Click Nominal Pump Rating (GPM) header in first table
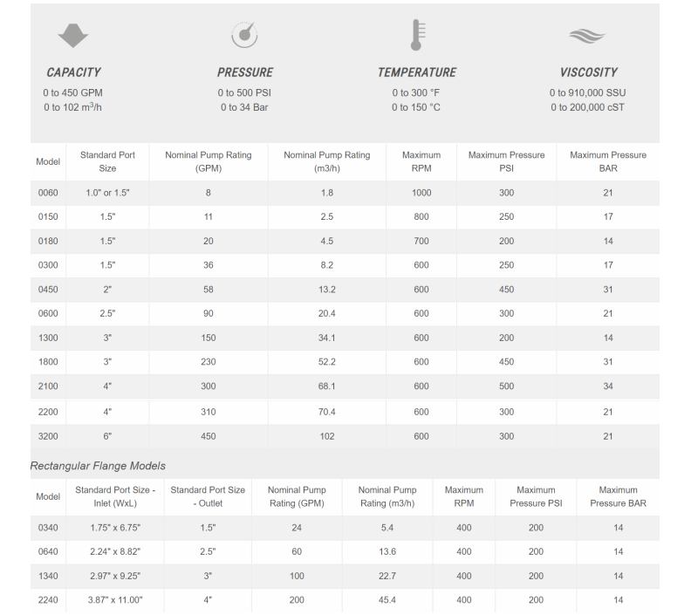The height and width of the screenshot is (615, 698). coord(208,161)
